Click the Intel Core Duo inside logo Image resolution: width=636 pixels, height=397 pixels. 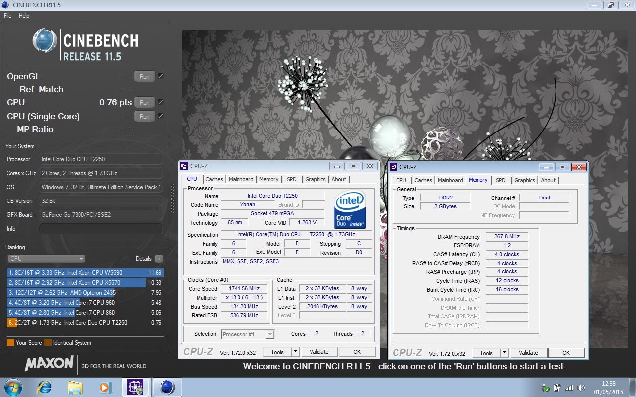coord(350,209)
